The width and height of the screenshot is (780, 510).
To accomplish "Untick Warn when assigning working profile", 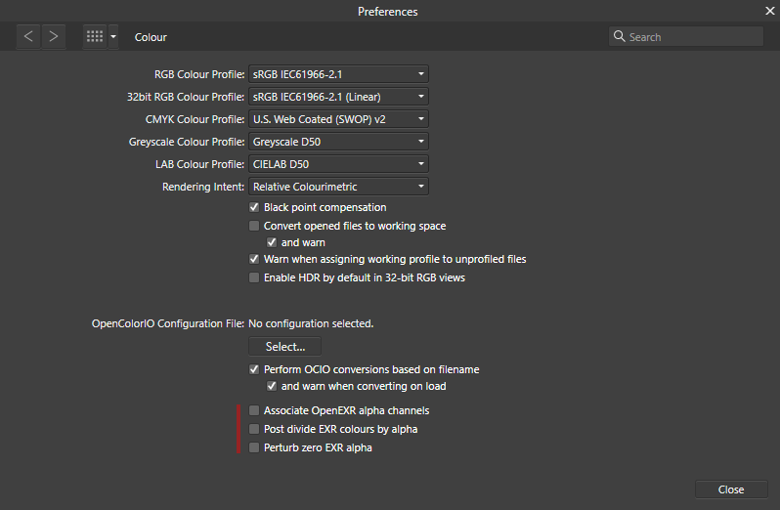I will (254, 259).
